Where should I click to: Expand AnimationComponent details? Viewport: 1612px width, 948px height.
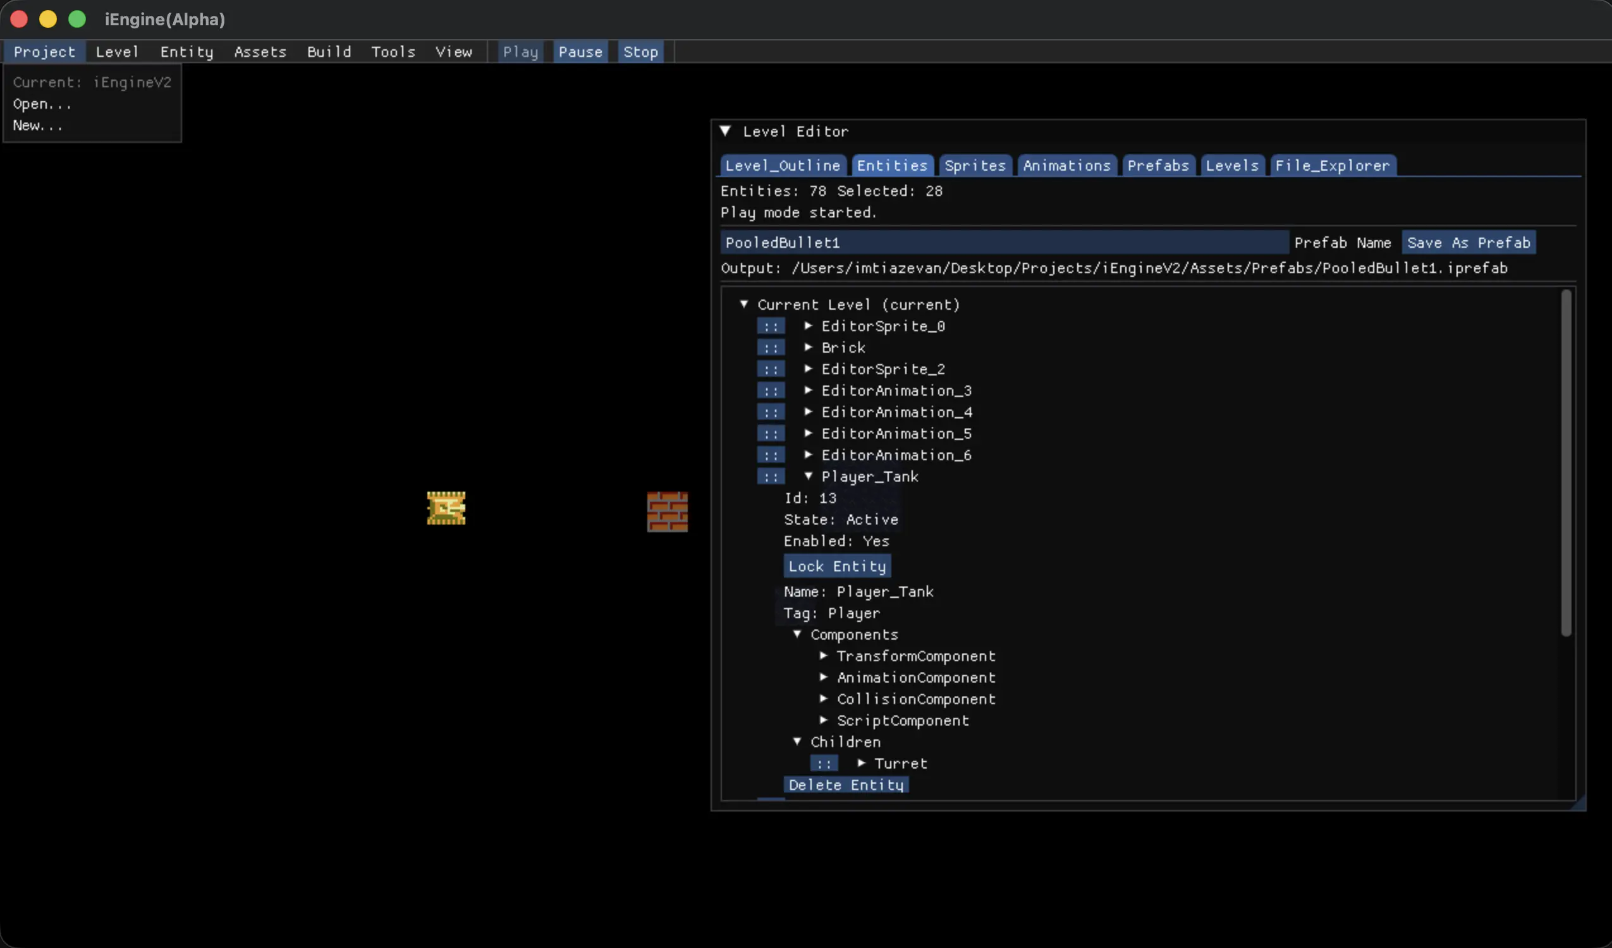[824, 678]
